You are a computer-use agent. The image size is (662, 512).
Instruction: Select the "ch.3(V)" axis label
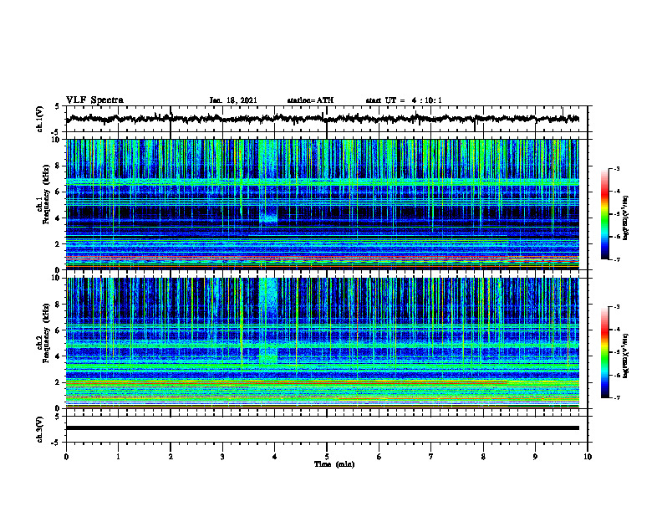[40, 429]
